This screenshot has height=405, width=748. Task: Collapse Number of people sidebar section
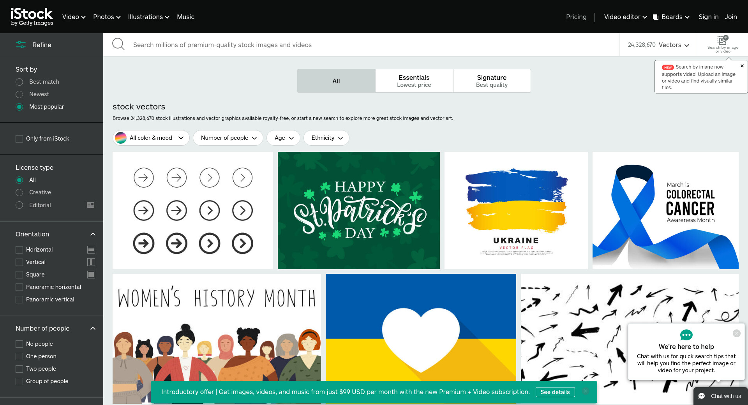coord(93,328)
